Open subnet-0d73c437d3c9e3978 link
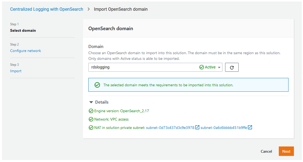The height and width of the screenshot is (162, 303). click(170, 127)
